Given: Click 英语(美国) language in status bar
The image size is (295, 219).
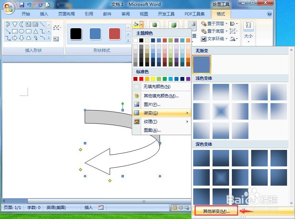Looking at the screenshot, I should (56, 208).
